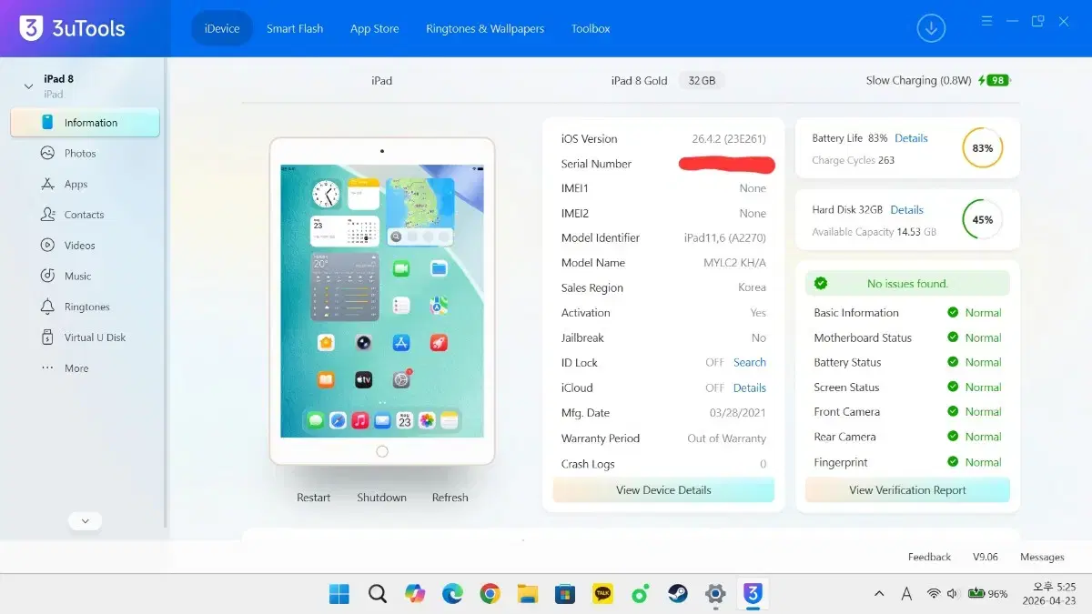Click the battery life 83% ring
Screen dimensions: 1092x614
click(x=982, y=147)
